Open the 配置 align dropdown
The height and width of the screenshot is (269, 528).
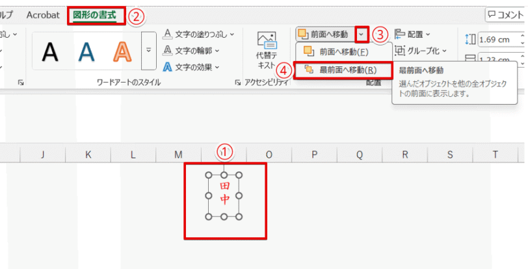coord(413,34)
